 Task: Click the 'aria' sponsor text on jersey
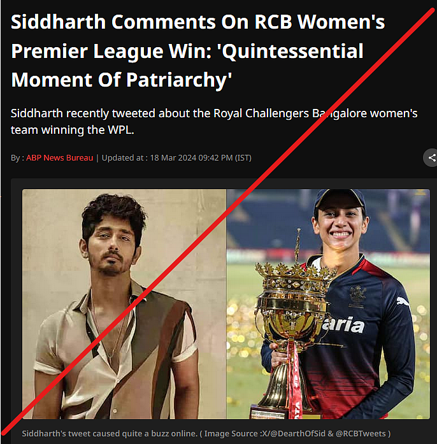click(x=345, y=325)
